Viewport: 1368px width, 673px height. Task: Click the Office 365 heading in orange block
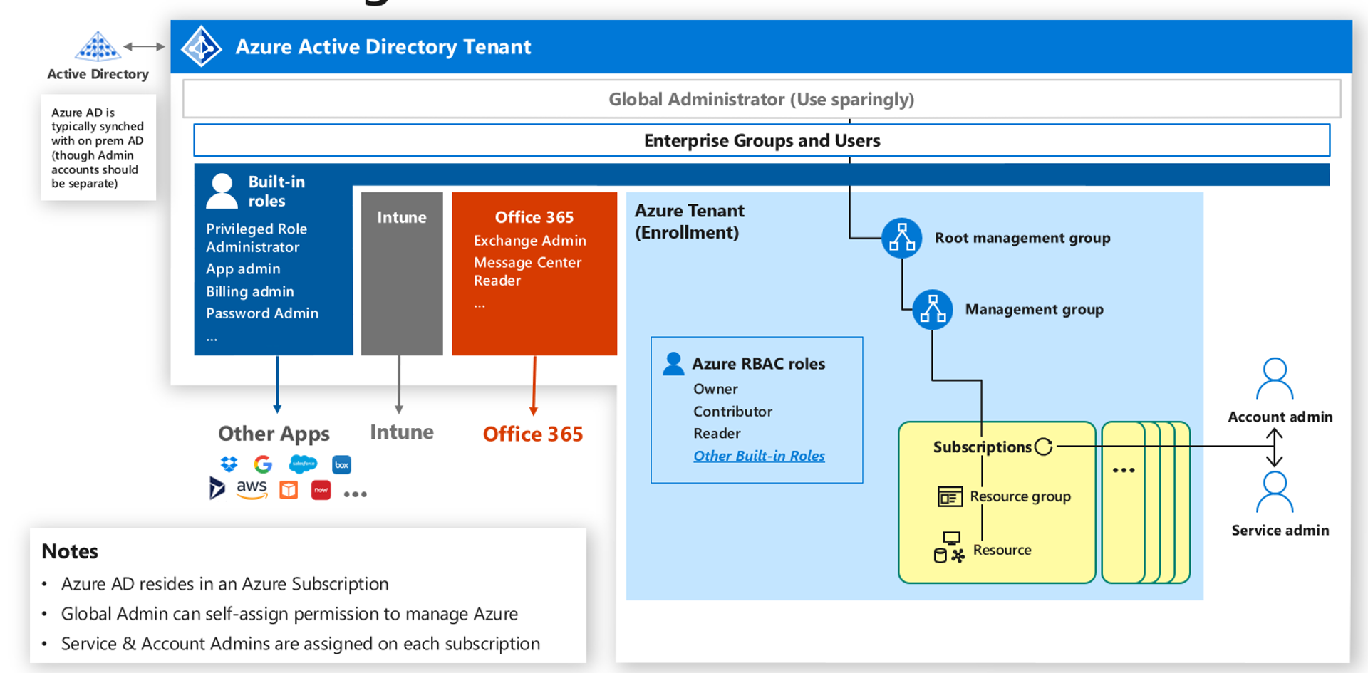(x=534, y=217)
